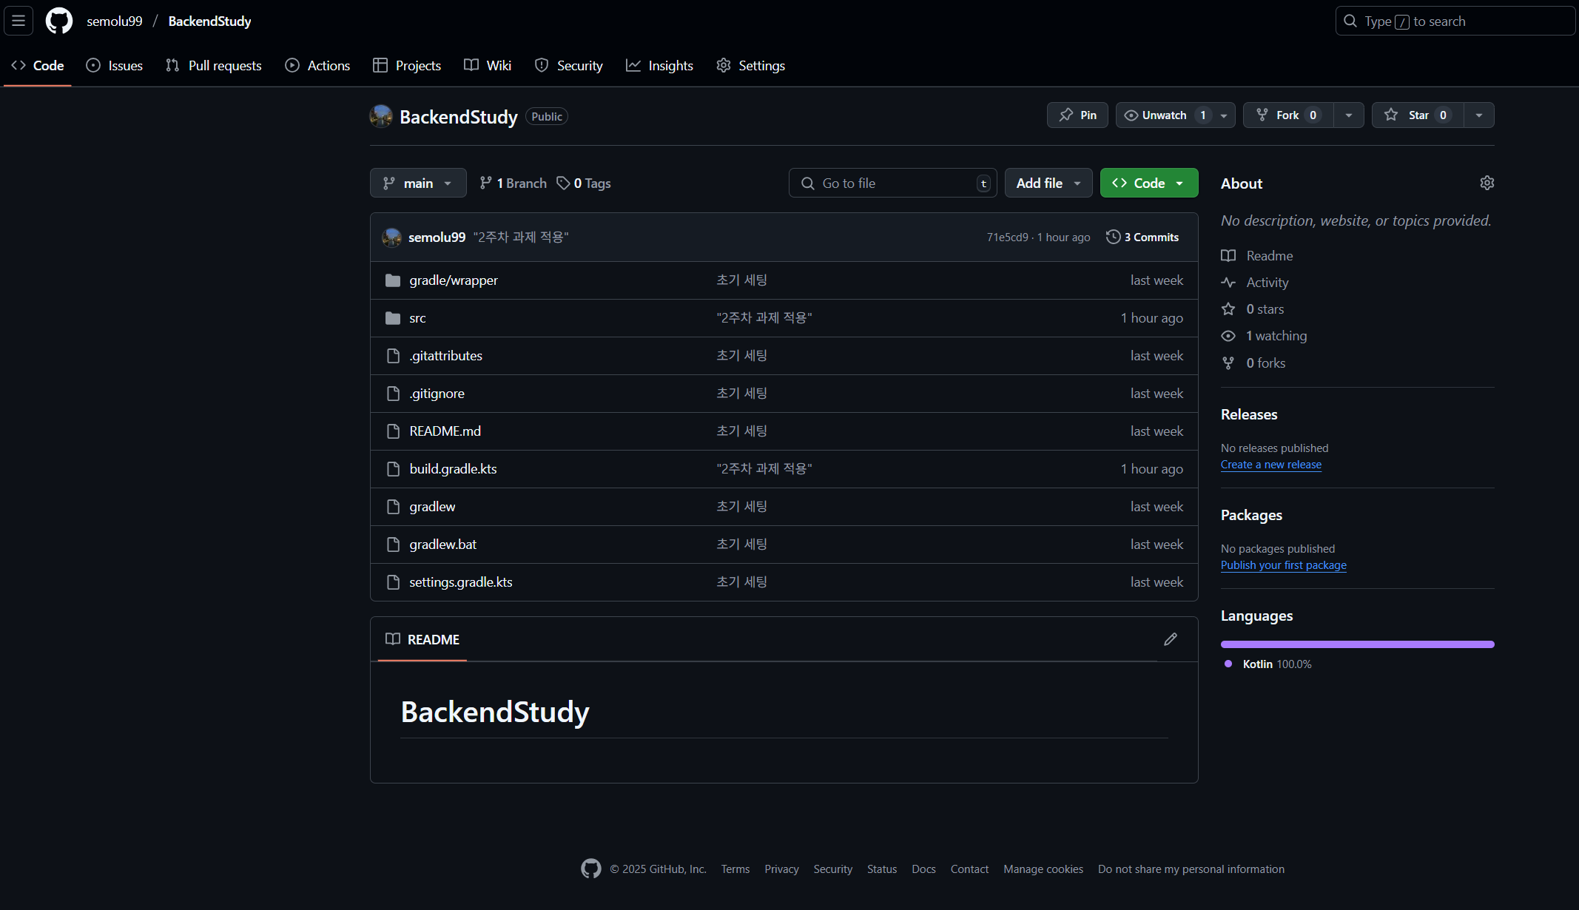Open the build.gradle.kts file name

pyautogui.click(x=453, y=469)
